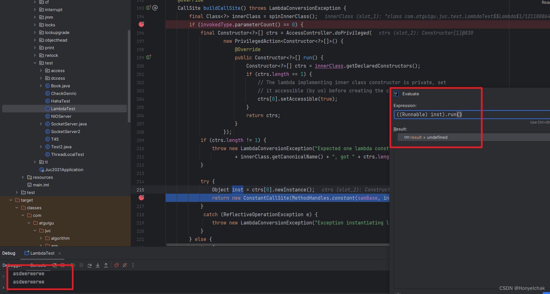Resume the program execution
The width and height of the screenshot is (550, 294).
[x=73, y=265]
